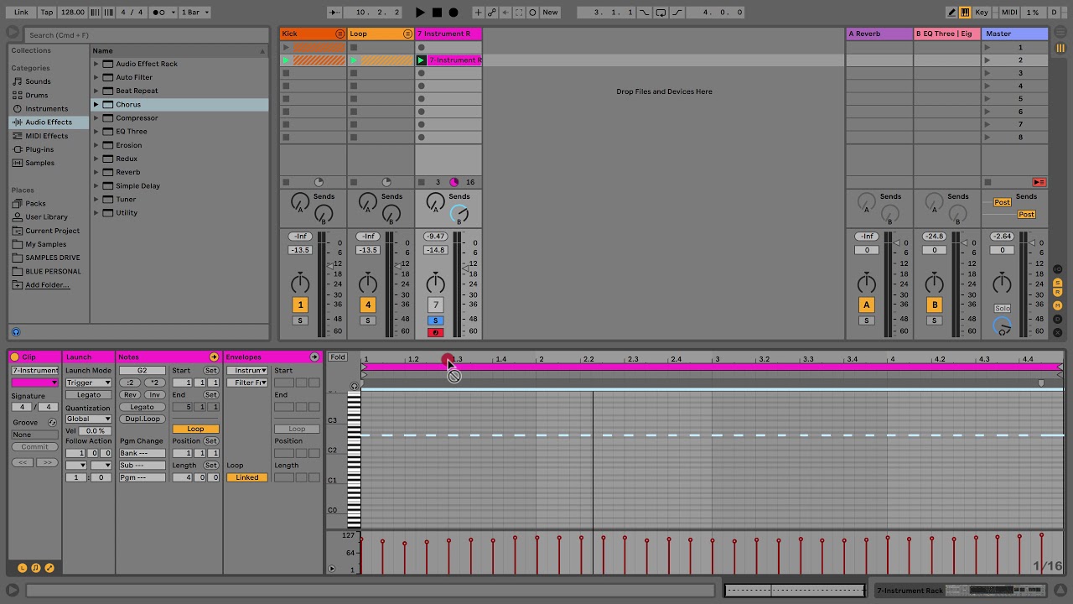
Task: Select the Sounds category
Action: tap(38, 81)
